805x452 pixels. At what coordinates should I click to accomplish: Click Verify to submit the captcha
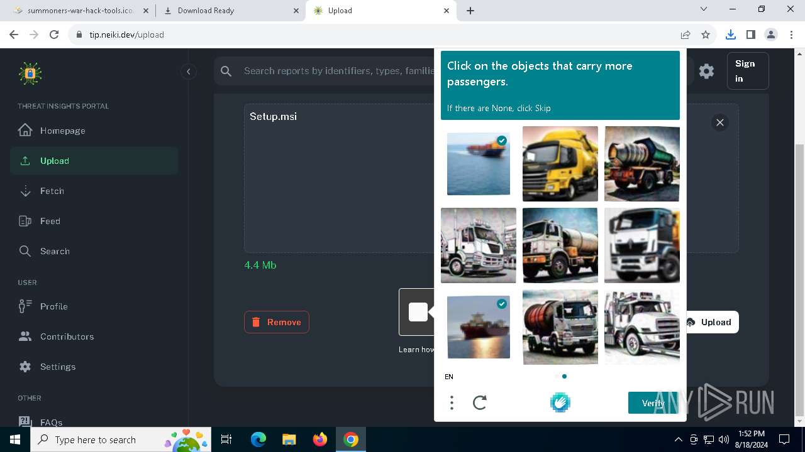653,403
